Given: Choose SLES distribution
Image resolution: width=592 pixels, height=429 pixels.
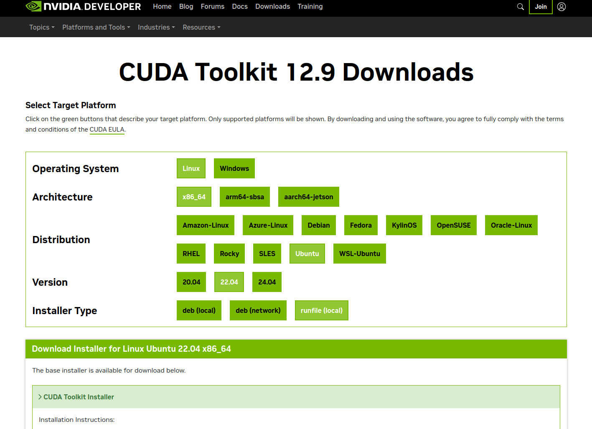Looking at the screenshot, I should [267, 254].
